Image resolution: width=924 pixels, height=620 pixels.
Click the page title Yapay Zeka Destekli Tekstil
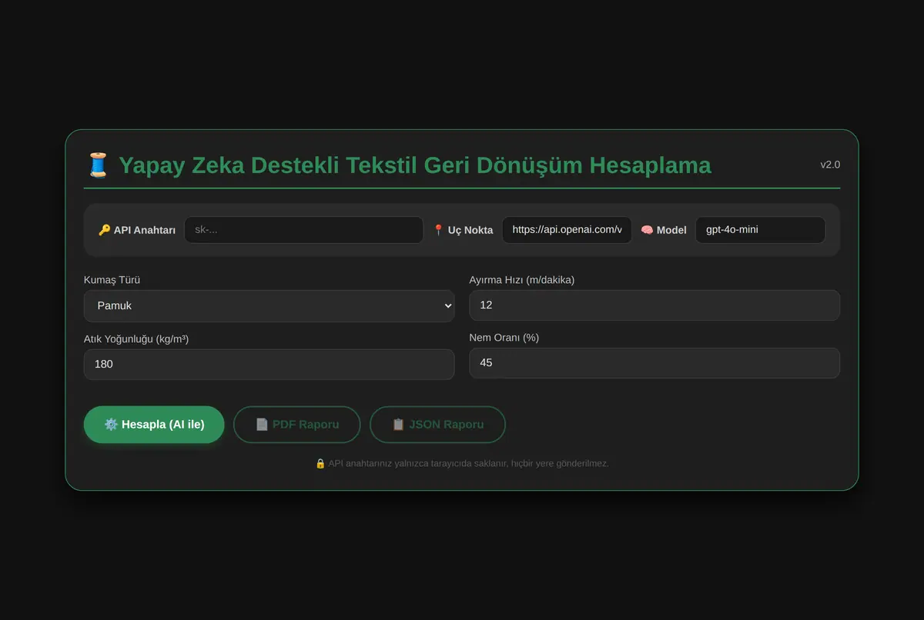click(415, 165)
